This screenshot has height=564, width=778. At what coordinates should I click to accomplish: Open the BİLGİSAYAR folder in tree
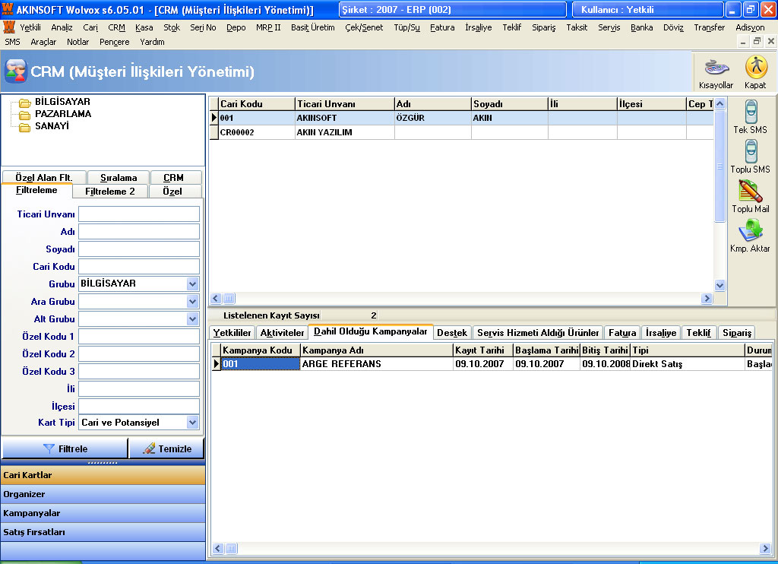(x=62, y=102)
